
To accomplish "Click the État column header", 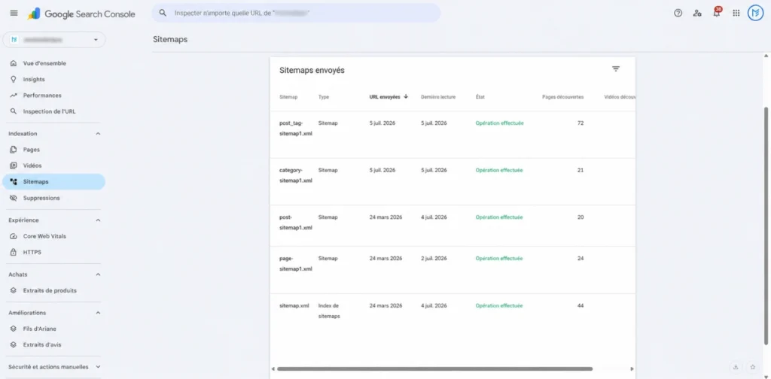I will (480, 97).
